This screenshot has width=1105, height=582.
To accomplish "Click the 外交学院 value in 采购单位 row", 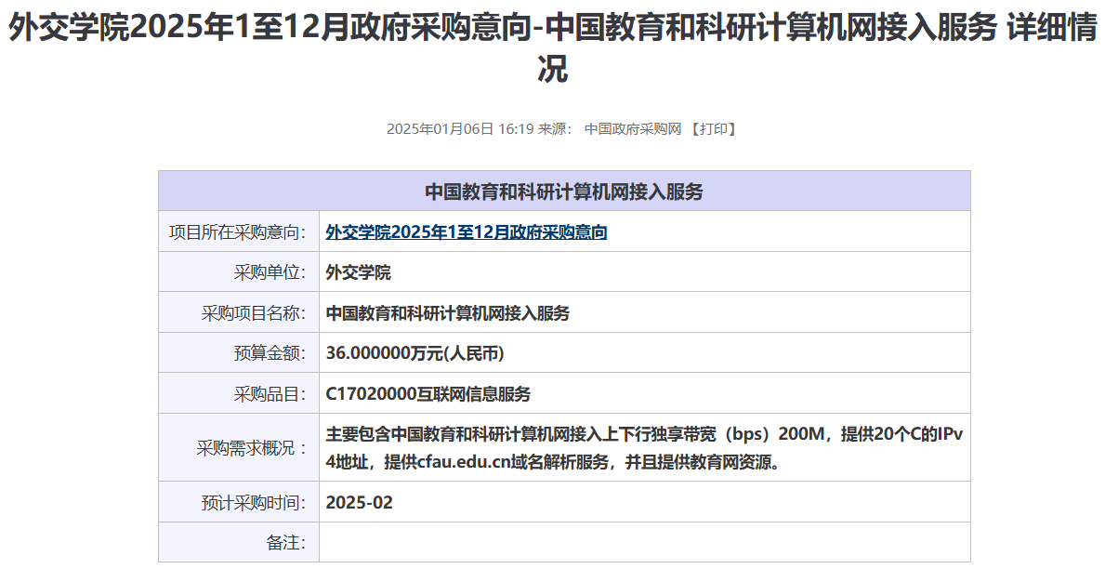I will pos(359,272).
